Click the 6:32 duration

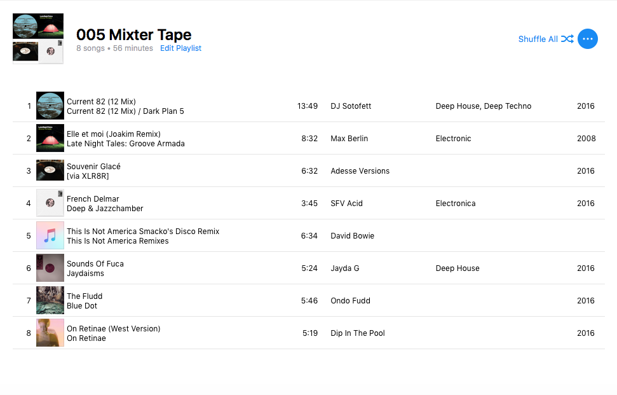pos(309,171)
